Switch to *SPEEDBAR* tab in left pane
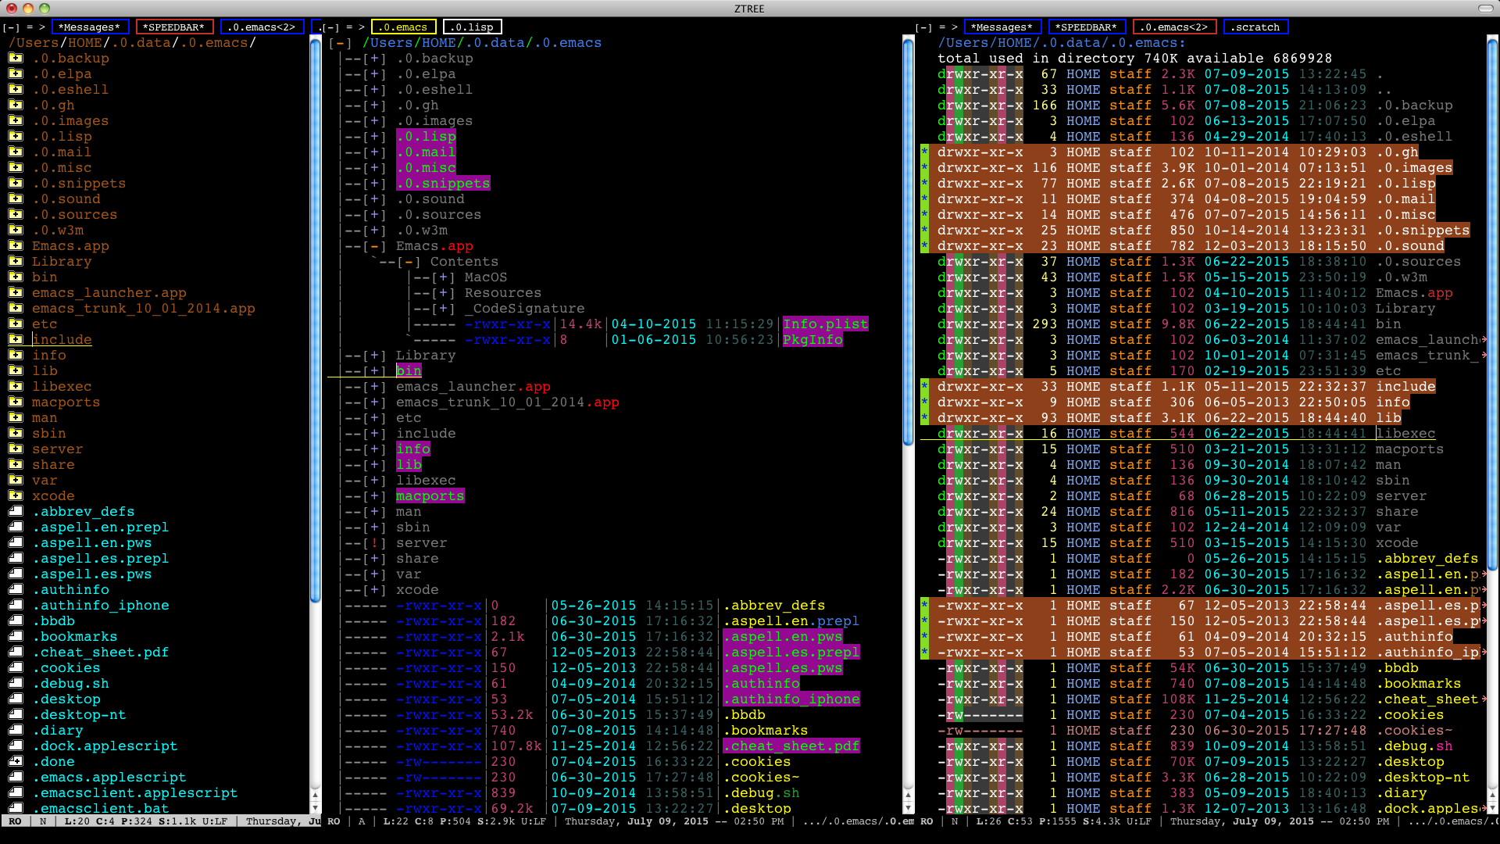 click(x=173, y=27)
